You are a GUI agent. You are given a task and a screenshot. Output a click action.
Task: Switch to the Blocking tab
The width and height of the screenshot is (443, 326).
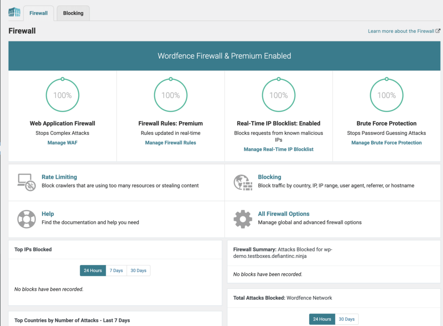73,13
